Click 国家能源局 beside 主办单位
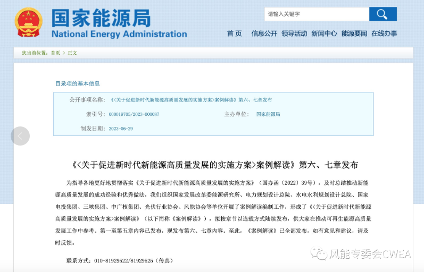Viewport: 424px width, 272px height. (x=268, y=114)
